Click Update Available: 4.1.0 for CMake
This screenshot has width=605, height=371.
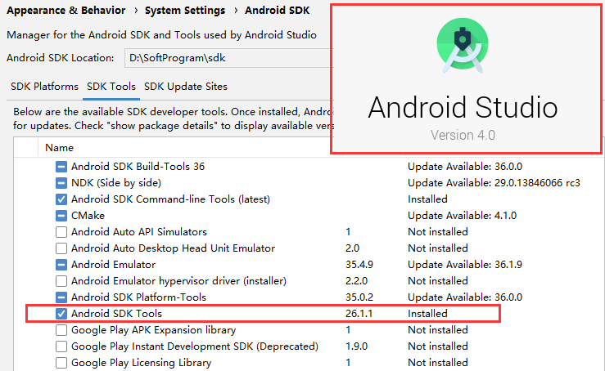463,216
